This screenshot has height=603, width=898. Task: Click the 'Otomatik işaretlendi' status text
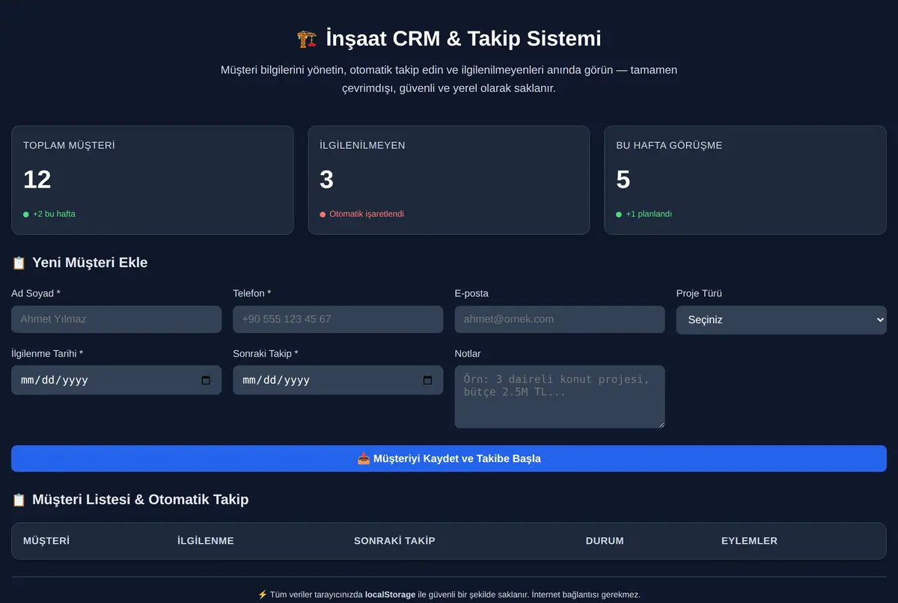click(367, 214)
